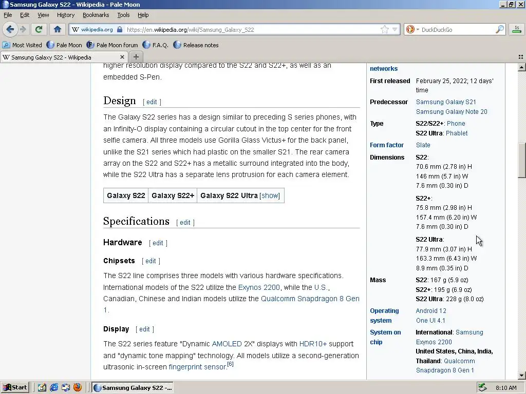Open the Phablet link

[457, 133]
